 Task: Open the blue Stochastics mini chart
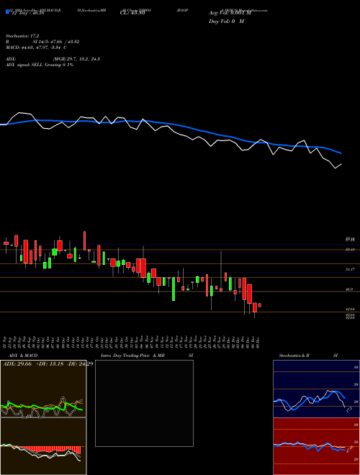(316, 389)
